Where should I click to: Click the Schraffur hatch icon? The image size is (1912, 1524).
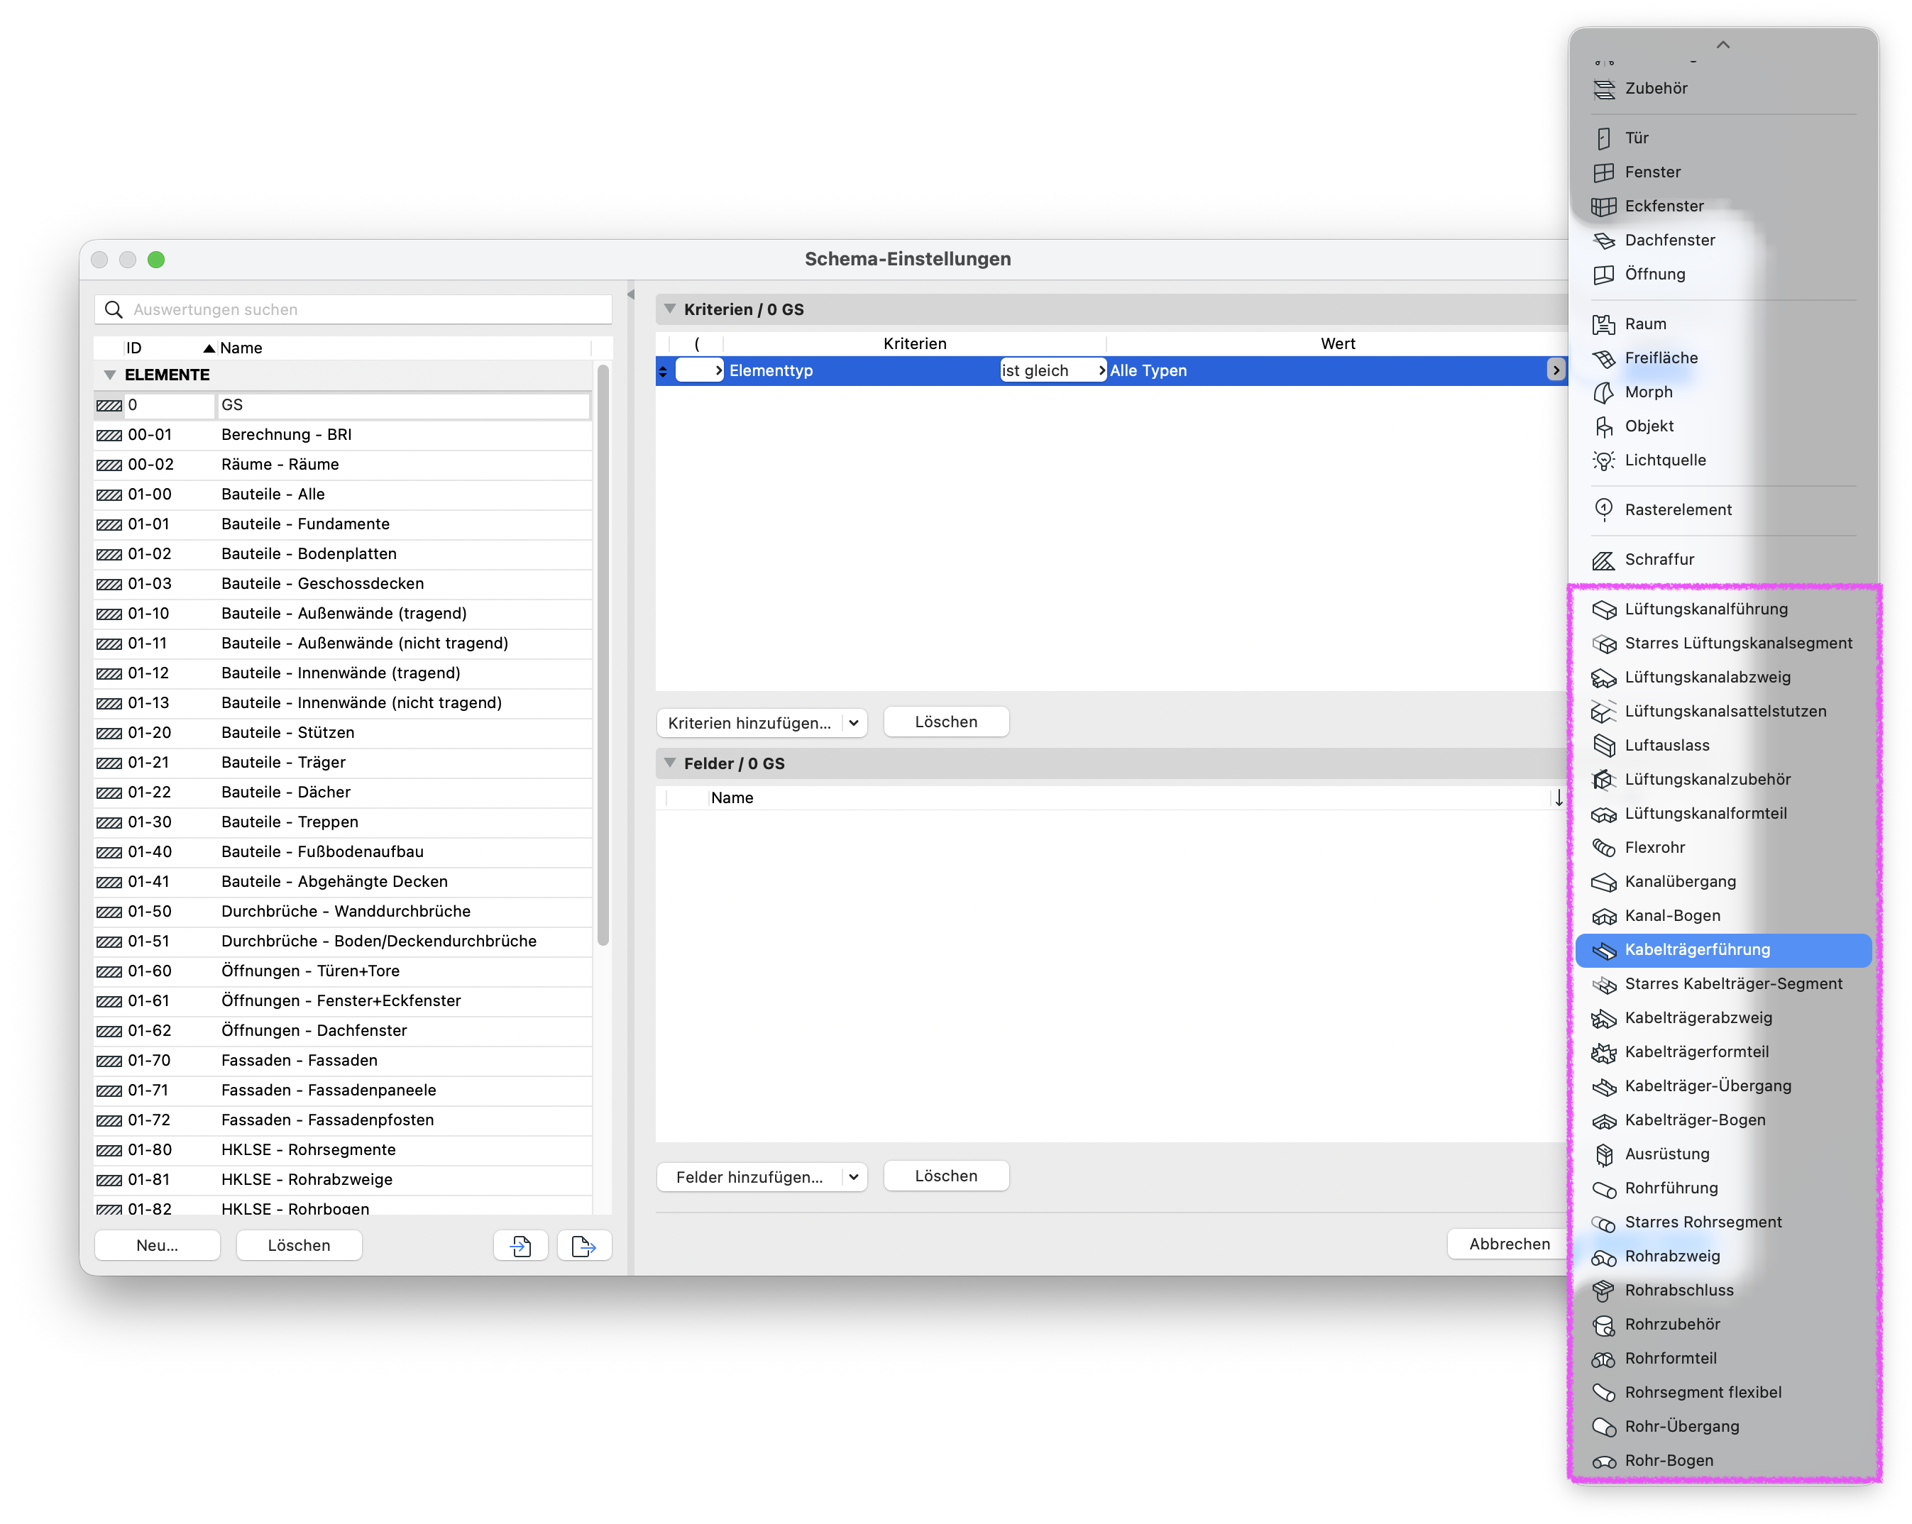tap(1603, 559)
